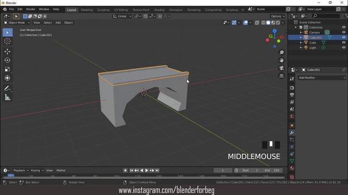Activate the Cursor tool
This screenshot has width=348, height=195.
7,41
